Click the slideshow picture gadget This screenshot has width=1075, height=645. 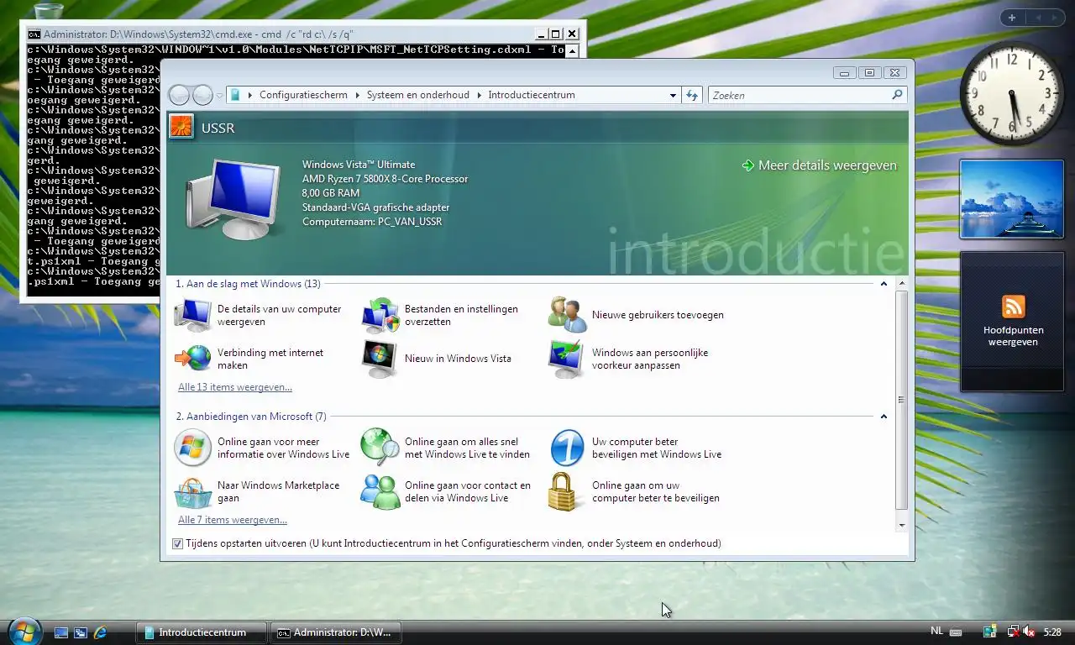pos(1011,200)
